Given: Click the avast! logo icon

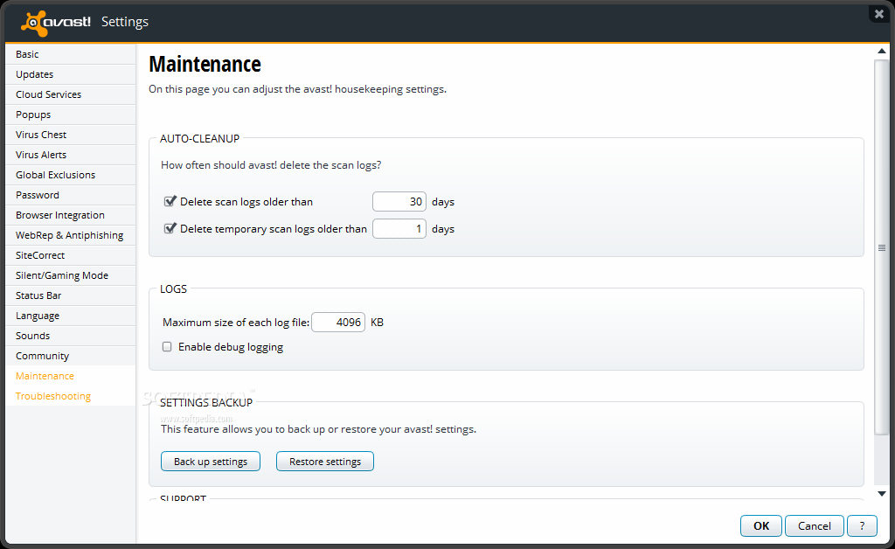Looking at the screenshot, I should [34, 22].
